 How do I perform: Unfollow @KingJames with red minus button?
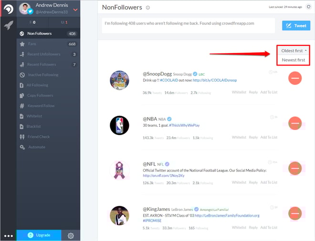tap(295, 213)
